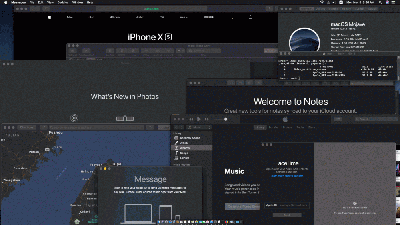Select the Map view tab in Maps

[x=164, y=127]
